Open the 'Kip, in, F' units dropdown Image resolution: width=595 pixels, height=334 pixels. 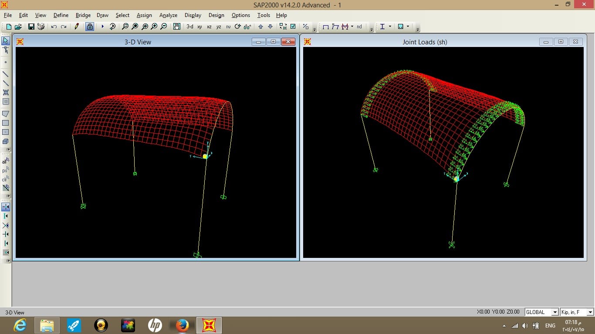[590, 312]
